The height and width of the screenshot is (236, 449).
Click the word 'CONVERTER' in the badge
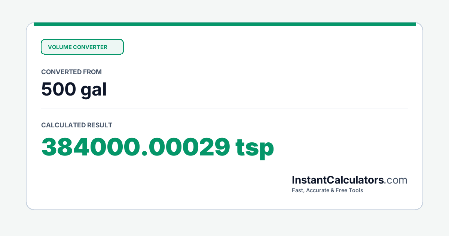[x=90, y=47]
